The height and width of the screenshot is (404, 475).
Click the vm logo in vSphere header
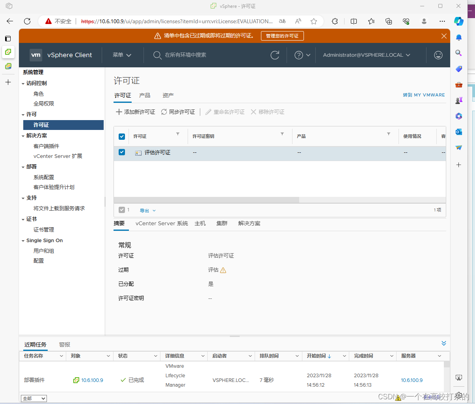point(36,55)
